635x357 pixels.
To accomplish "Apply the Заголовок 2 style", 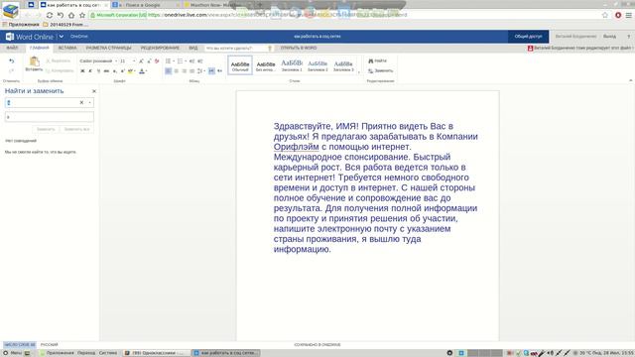I will [x=317, y=65].
